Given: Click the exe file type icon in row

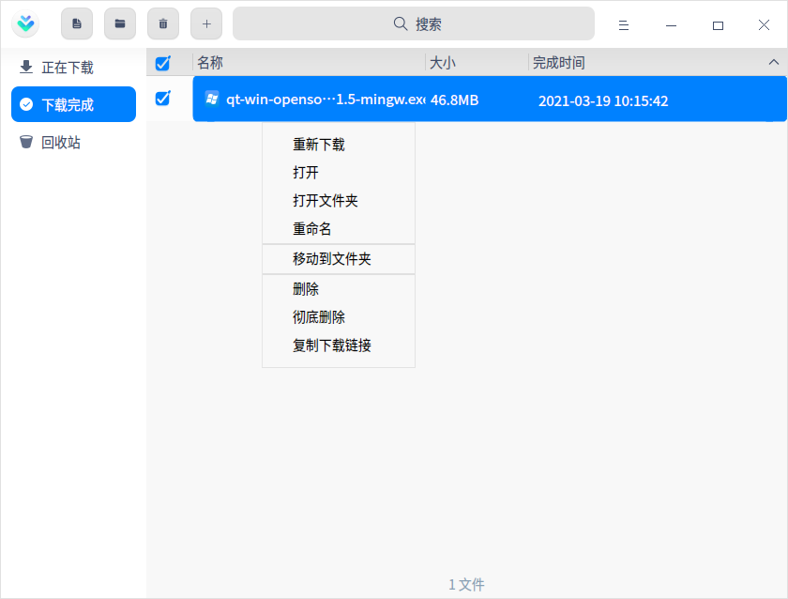Looking at the screenshot, I should point(212,100).
